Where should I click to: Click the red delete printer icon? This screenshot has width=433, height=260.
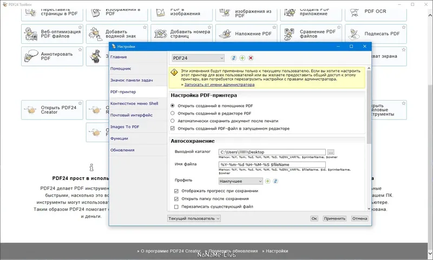[x=251, y=58]
